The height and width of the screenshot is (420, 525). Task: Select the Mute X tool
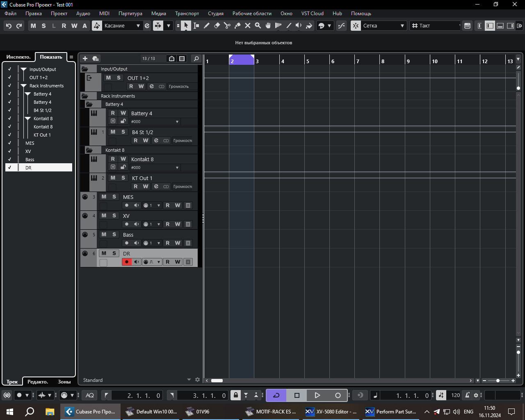(x=247, y=26)
